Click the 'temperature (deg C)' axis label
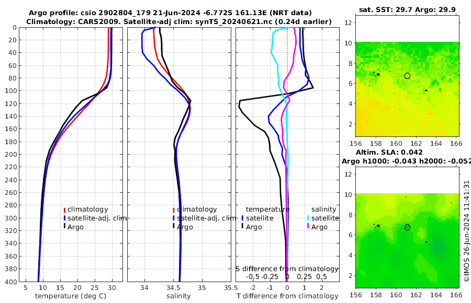 (x=71, y=296)
